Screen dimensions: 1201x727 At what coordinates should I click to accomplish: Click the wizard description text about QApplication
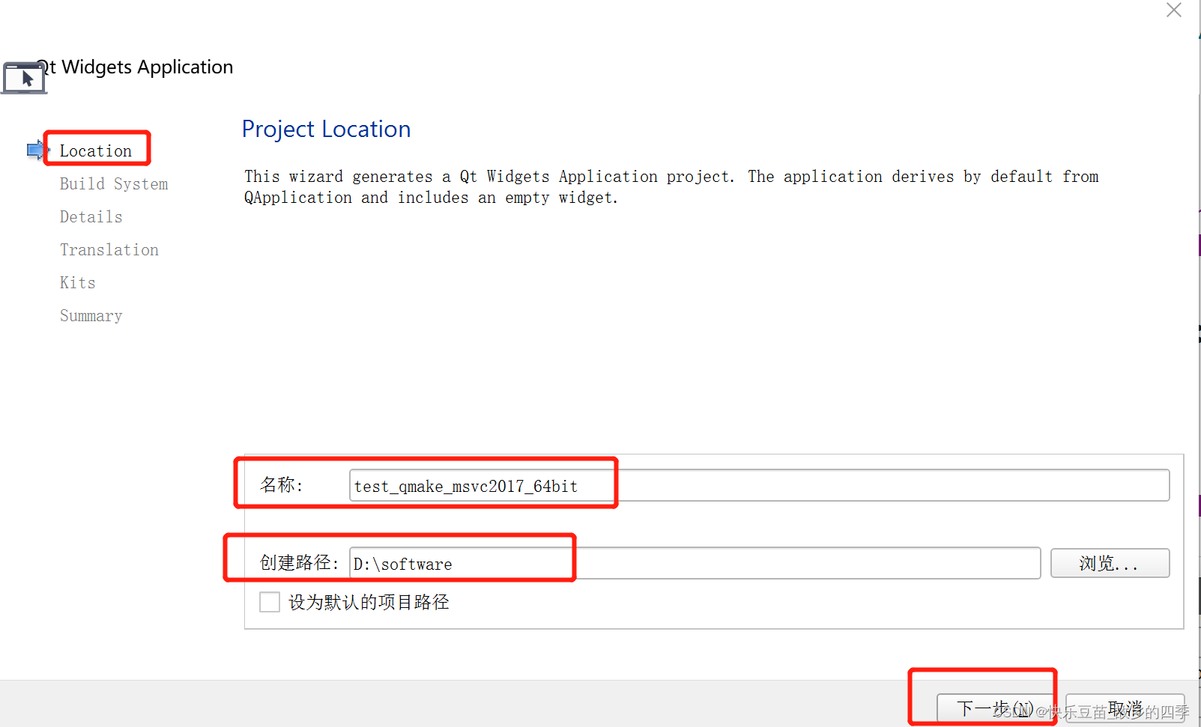click(x=671, y=187)
